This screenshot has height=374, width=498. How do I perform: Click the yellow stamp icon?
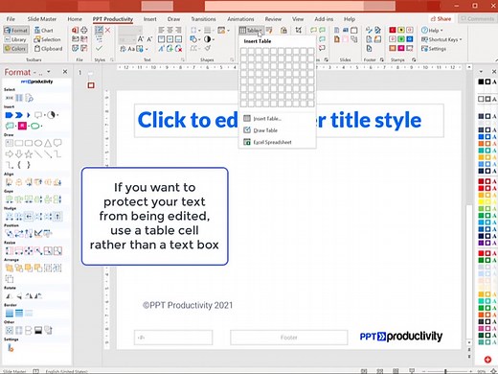[401, 30]
